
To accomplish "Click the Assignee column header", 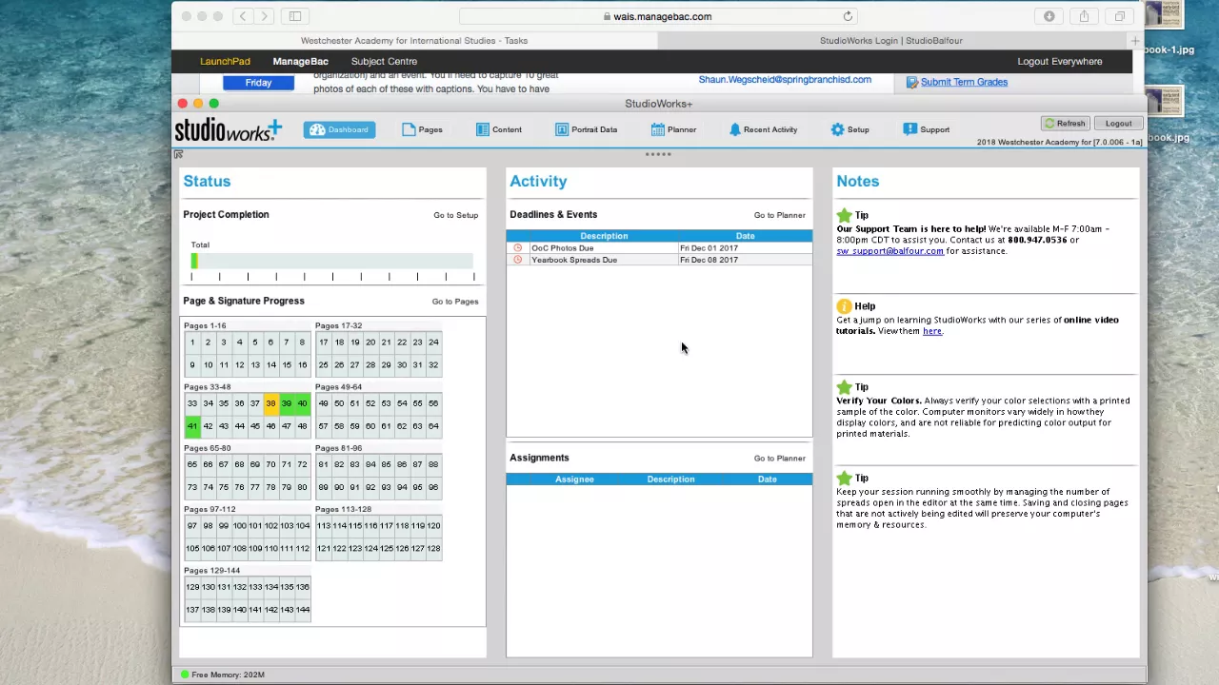I will [x=574, y=479].
